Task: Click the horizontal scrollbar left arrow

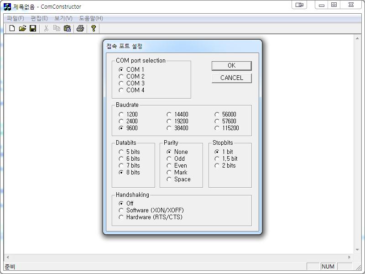Action: (8, 257)
